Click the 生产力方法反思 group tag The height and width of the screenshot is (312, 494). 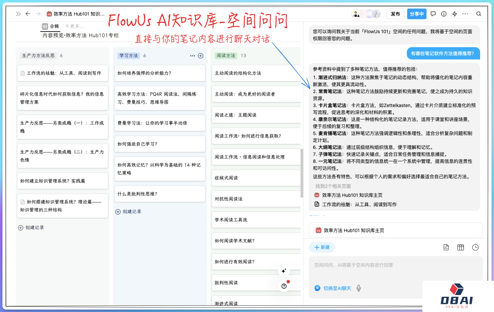pyautogui.click(x=38, y=56)
